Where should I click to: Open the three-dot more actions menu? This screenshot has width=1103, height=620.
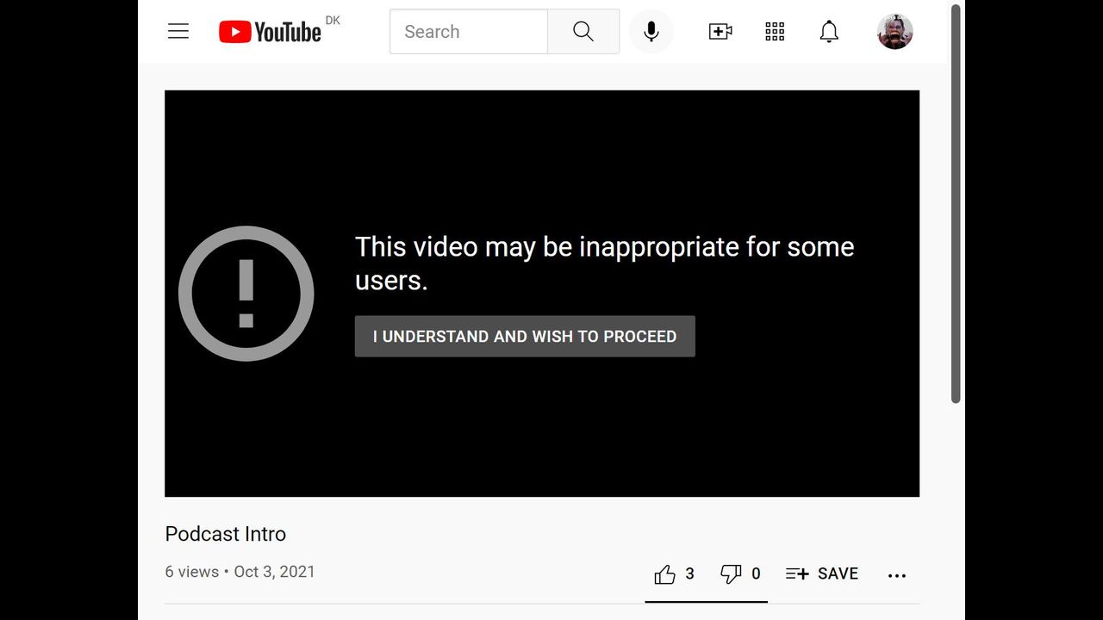pyautogui.click(x=897, y=575)
